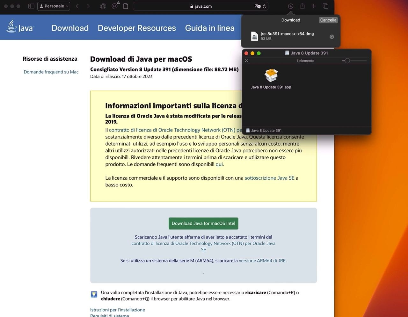This screenshot has height=317, width=408.
Task: Click the extension icon with warning badge
Action: click(x=115, y=6)
